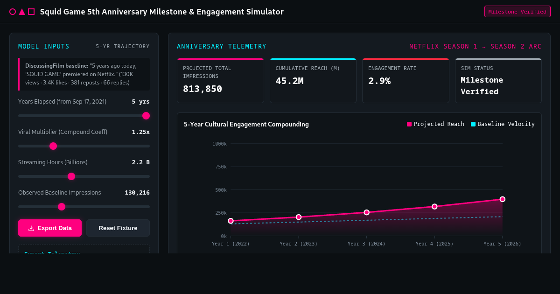Image resolution: width=560 pixels, height=294 pixels.
Task: Click the pink square logo icon
Action: point(31,12)
